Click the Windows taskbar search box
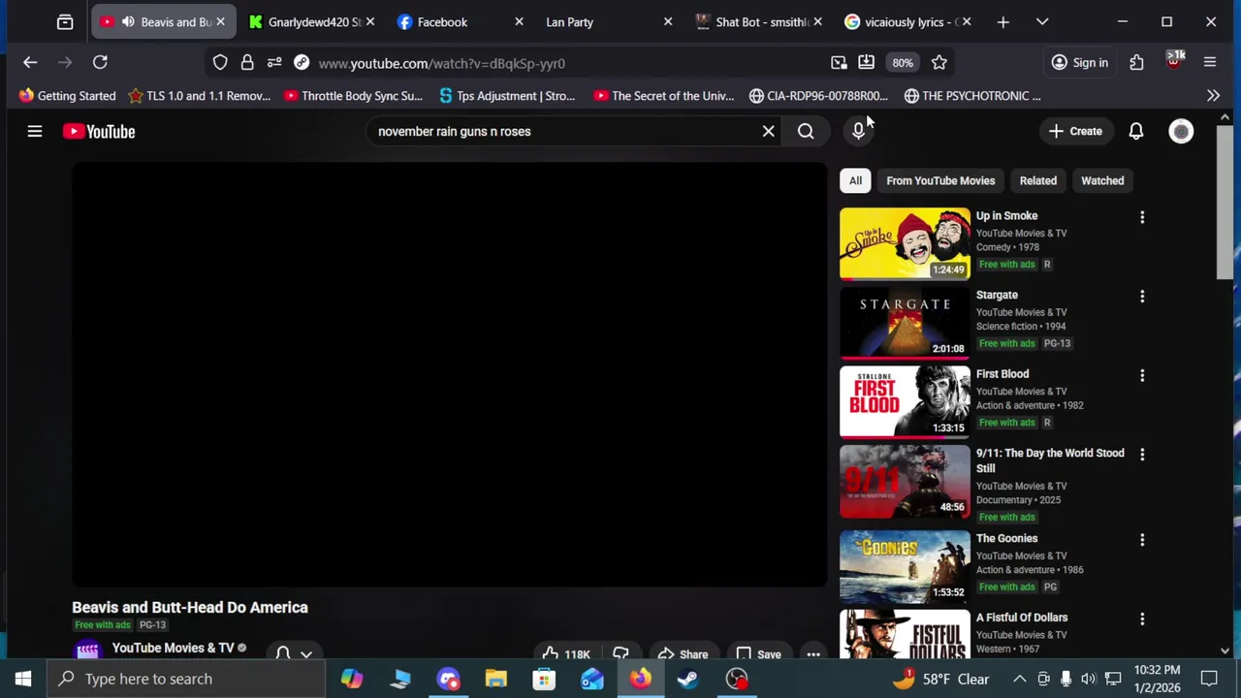The width and height of the screenshot is (1241, 698). (186, 679)
